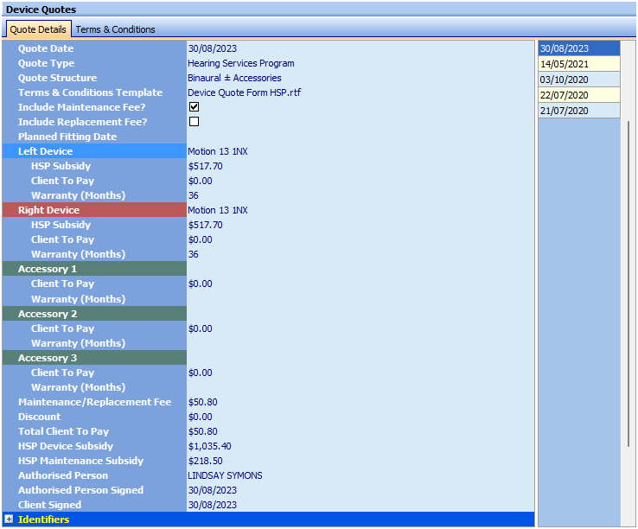Open the Terms & Conditions tab
Viewport: 638px width, 529px height.
tap(115, 29)
